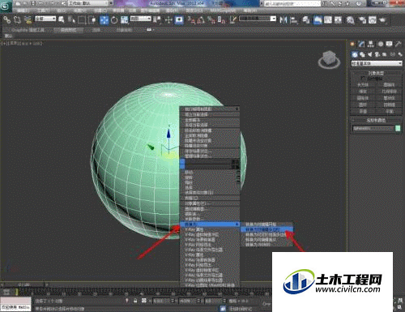The height and width of the screenshot is (312, 405).
Task: Click the Spinner Snap icon
Action: 222,20
